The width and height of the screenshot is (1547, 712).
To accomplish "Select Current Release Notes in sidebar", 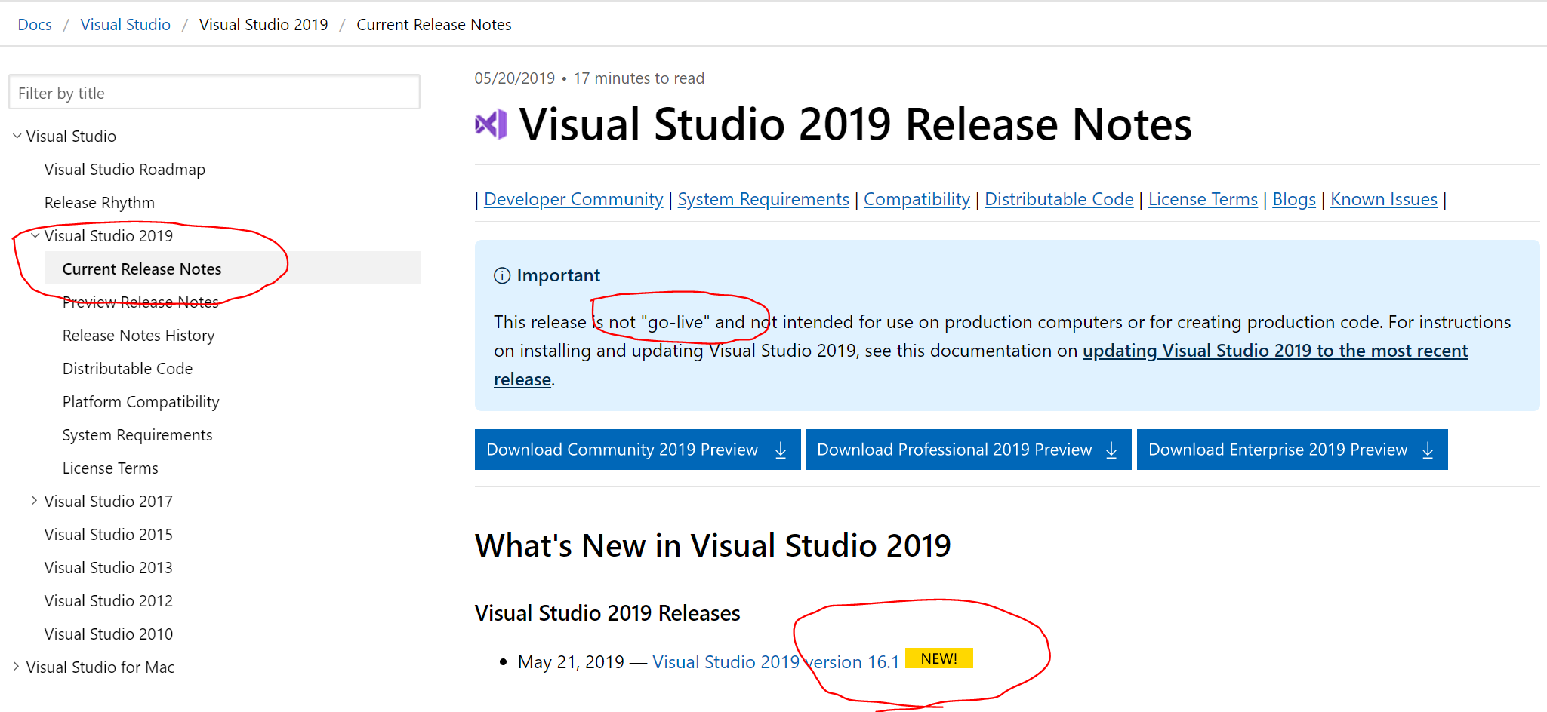I will click(233, 268).
